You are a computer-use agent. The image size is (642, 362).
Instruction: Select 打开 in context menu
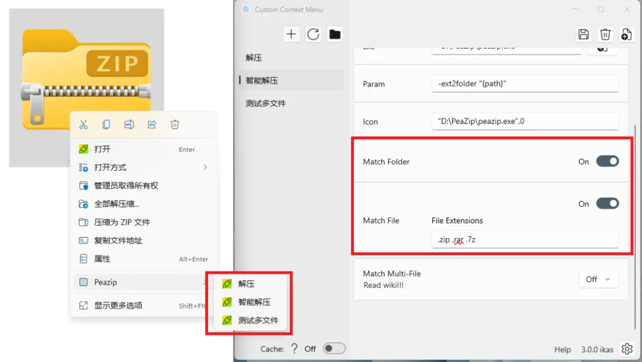click(144, 149)
